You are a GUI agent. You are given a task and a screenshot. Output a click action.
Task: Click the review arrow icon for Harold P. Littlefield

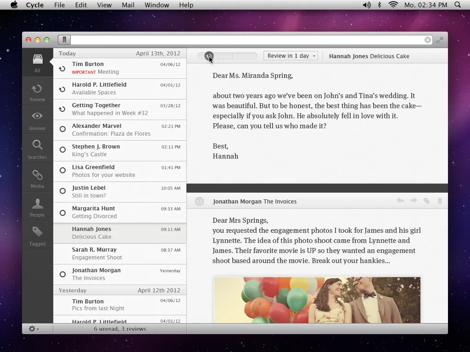tap(62, 89)
